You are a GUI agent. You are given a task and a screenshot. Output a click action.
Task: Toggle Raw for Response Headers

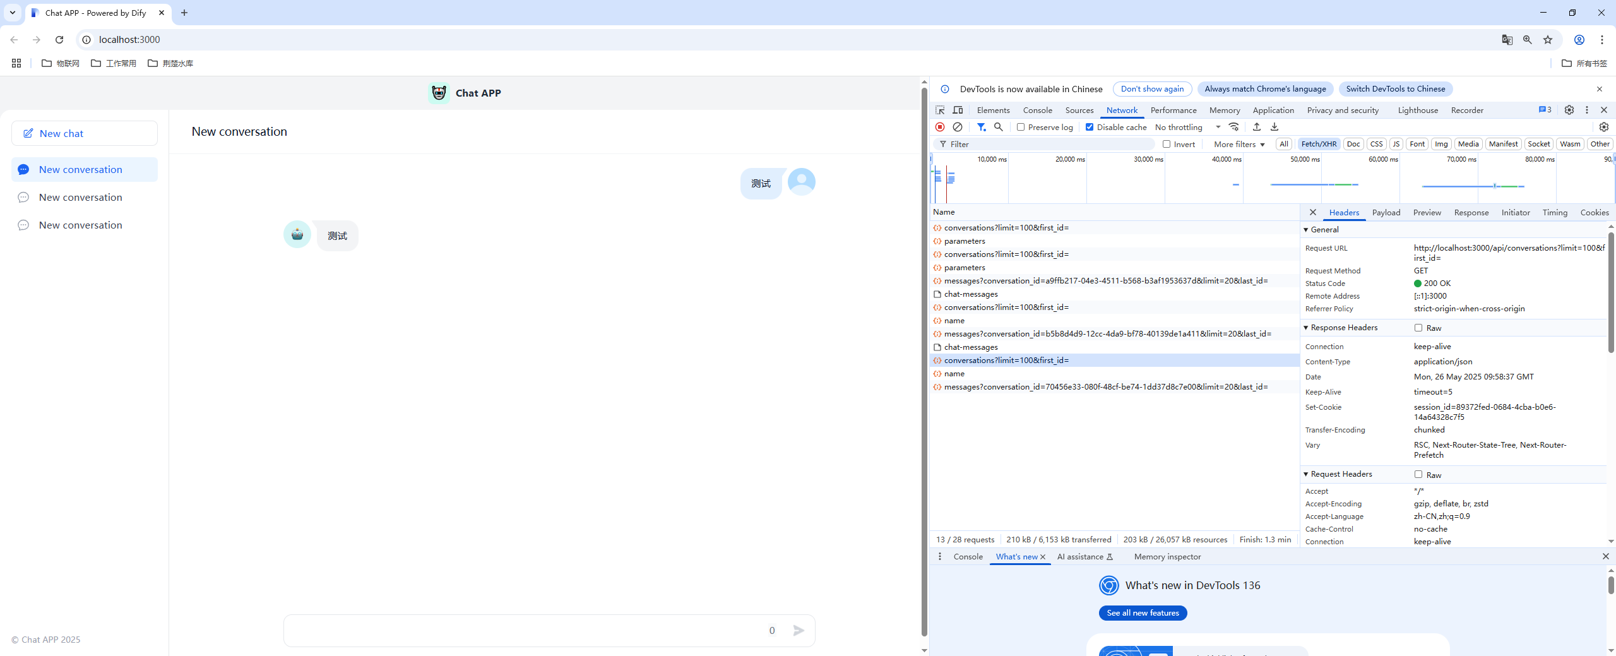tap(1418, 328)
